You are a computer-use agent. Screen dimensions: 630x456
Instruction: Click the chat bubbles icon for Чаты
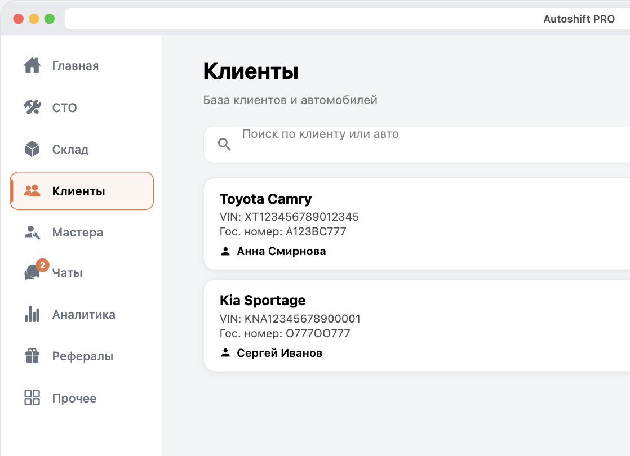coord(32,272)
